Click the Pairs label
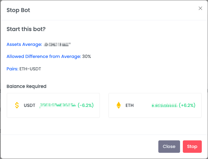208x159 pixels. [x=12, y=69]
